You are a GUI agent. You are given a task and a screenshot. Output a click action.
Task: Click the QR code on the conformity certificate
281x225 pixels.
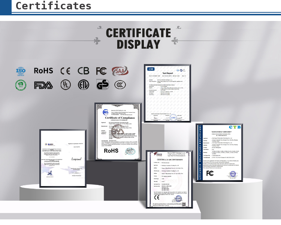point(184,204)
